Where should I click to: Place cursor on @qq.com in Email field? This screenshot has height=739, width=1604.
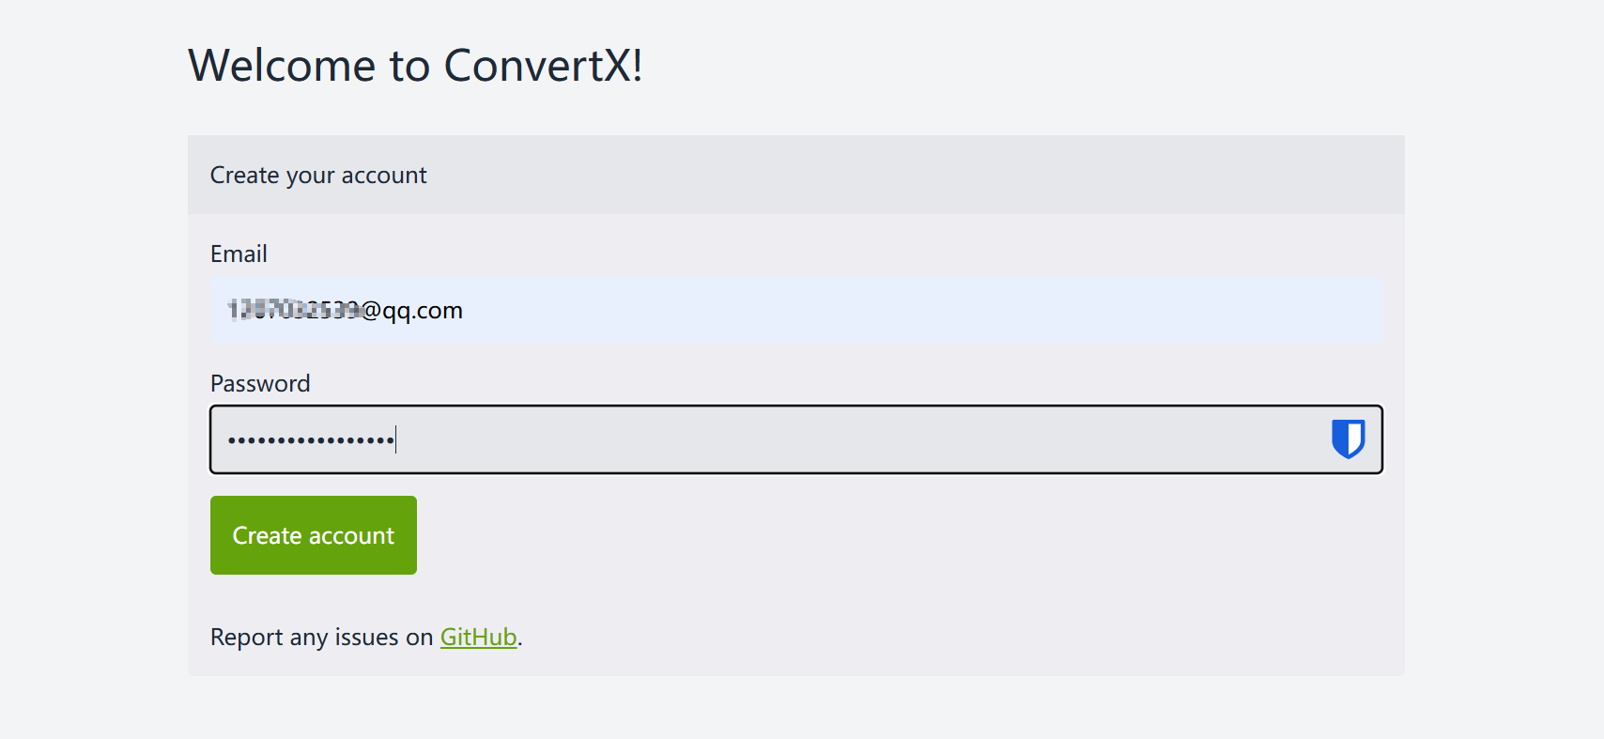[412, 311]
